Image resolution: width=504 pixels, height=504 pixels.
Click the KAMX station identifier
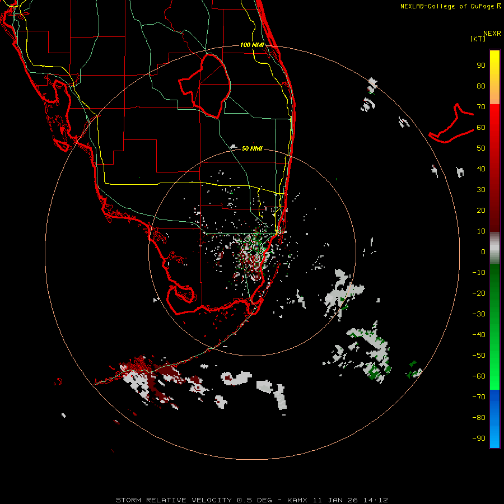(297, 500)
